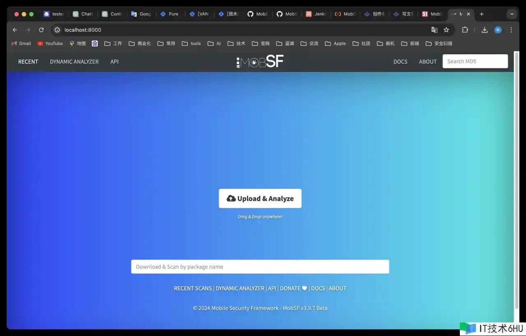This screenshot has width=526, height=336.
Task: Open the 社团 bookmark folder
Action: point(362,43)
